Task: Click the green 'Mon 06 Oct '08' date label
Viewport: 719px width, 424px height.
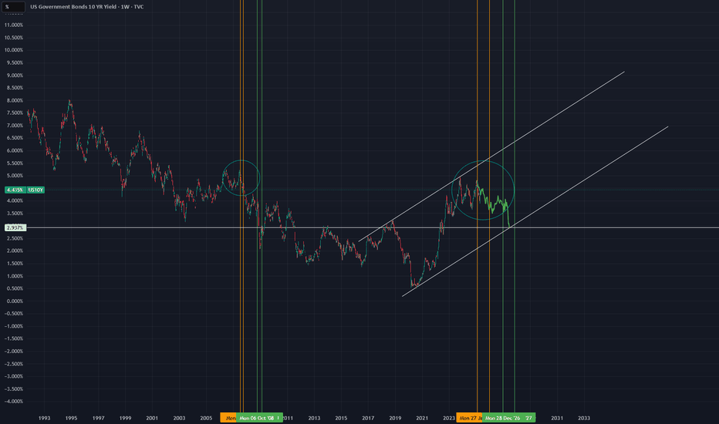Action: [259, 418]
